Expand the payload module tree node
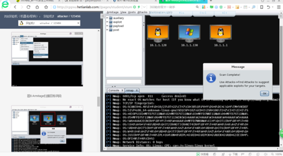 pos(107,26)
